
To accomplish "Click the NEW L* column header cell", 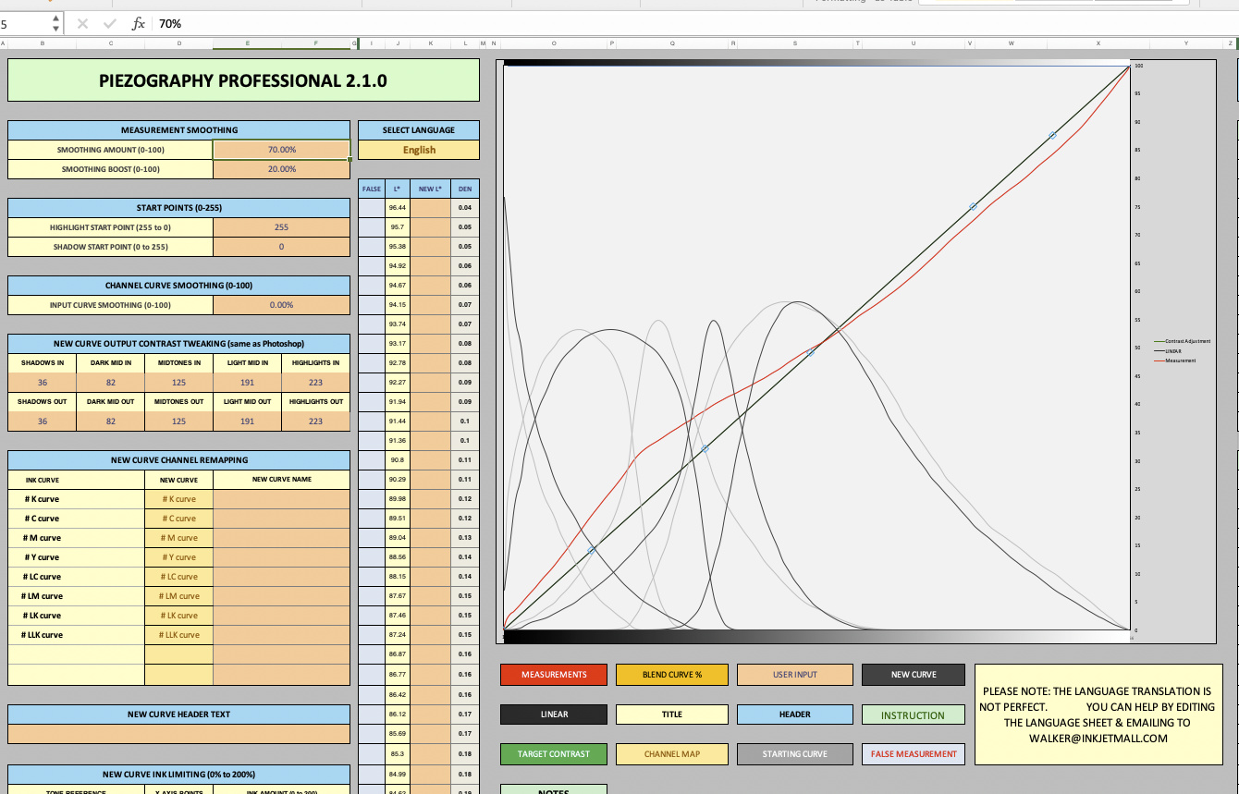I will [x=430, y=189].
